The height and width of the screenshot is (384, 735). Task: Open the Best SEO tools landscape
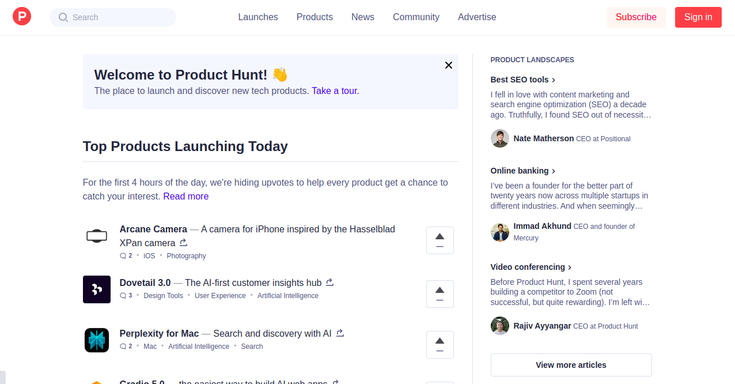523,80
